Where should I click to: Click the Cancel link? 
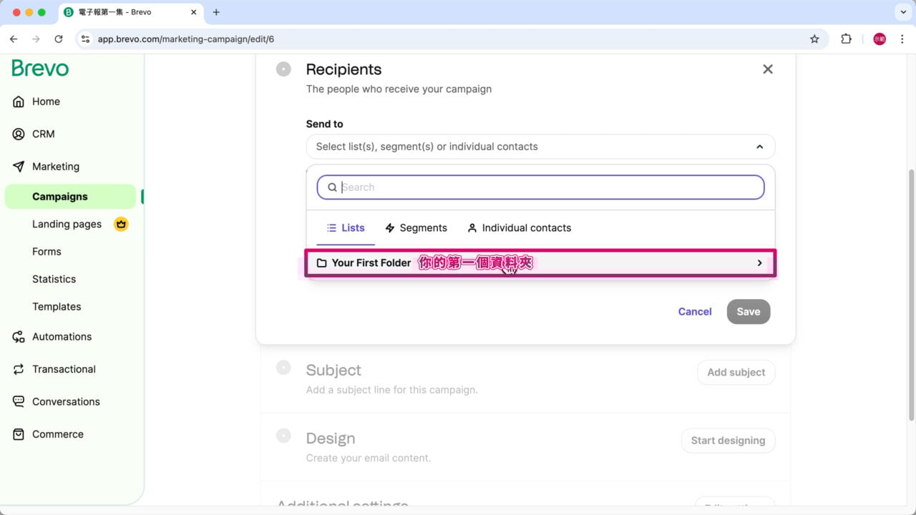pyautogui.click(x=694, y=312)
